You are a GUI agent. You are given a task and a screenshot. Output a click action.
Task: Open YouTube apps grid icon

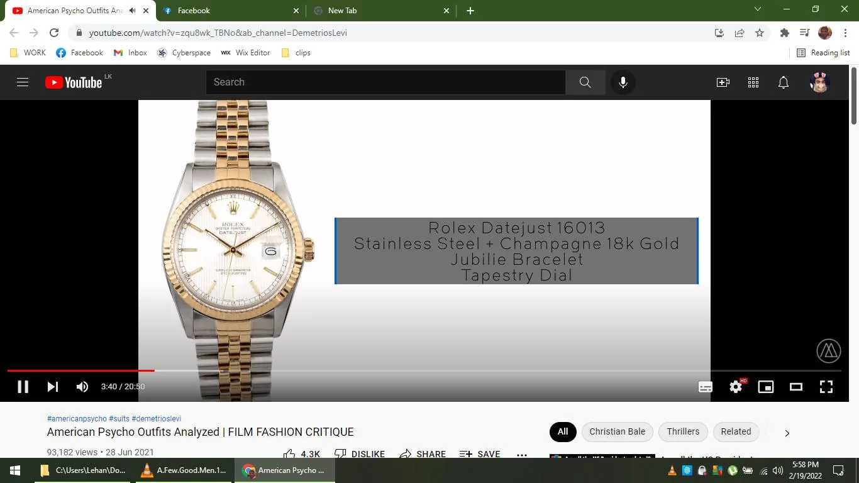(753, 82)
